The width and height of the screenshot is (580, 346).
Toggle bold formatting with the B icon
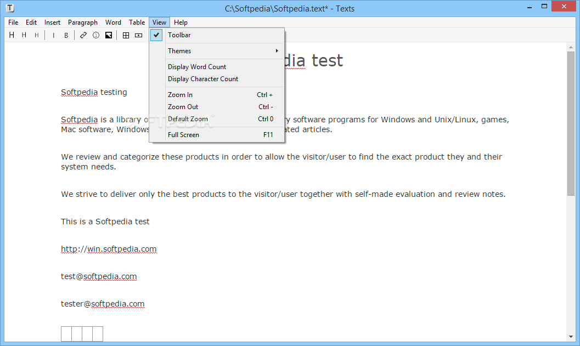coord(66,36)
